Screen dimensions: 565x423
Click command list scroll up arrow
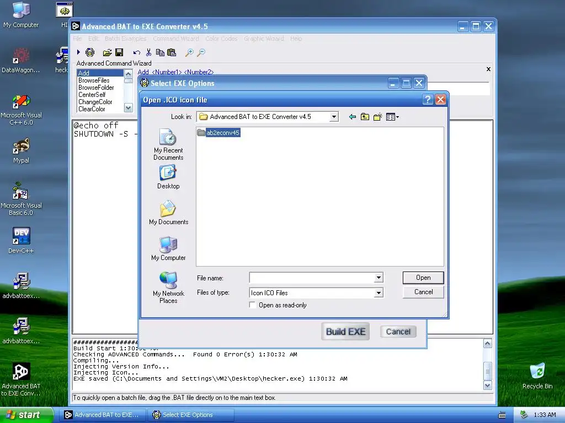[128, 74]
